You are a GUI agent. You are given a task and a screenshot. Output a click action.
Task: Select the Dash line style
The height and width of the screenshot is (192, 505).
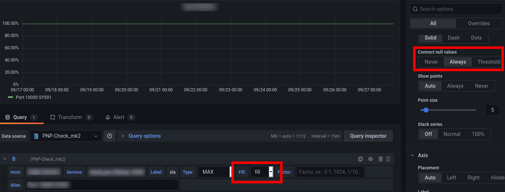click(453, 38)
